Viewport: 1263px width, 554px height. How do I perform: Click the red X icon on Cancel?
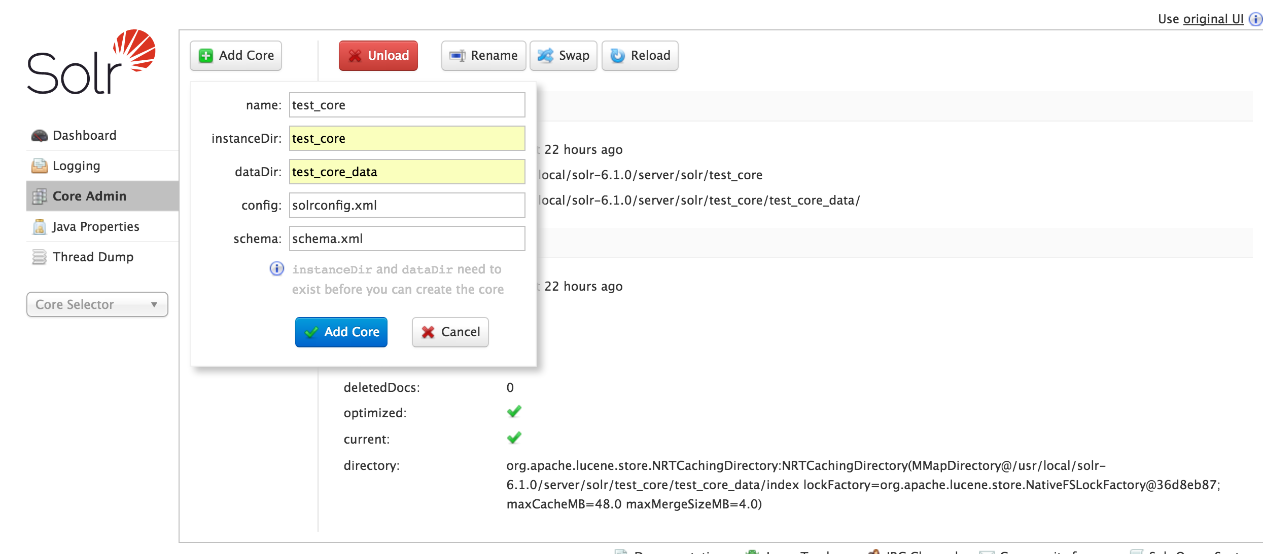[x=428, y=332]
